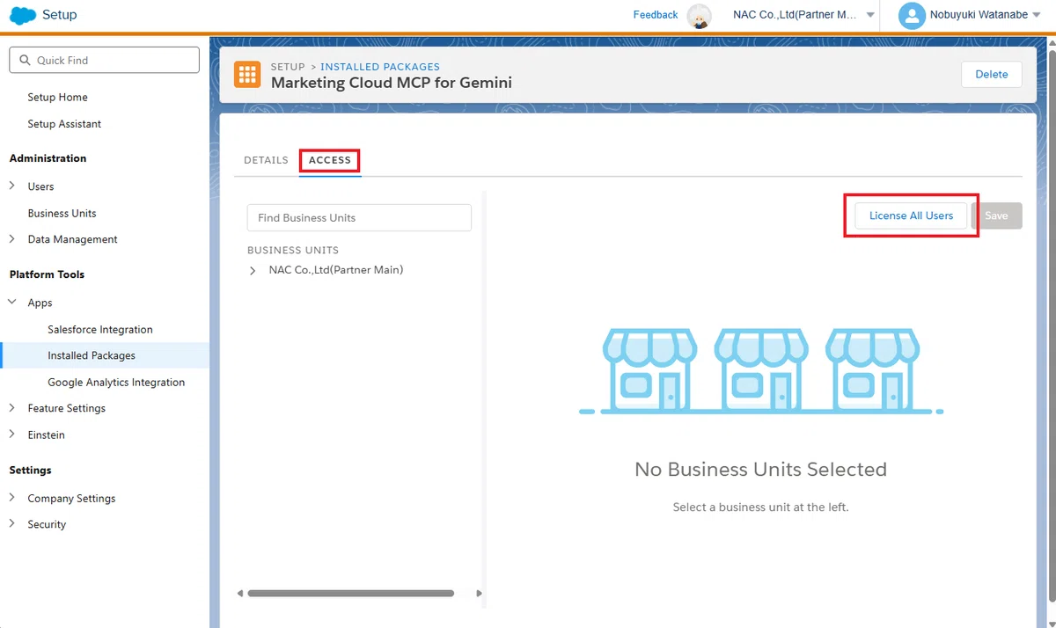The width and height of the screenshot is (1056, 628).
Task: Click the NAC Co.,Ltd(Partner Main) label
Action: tap(336, 270)
